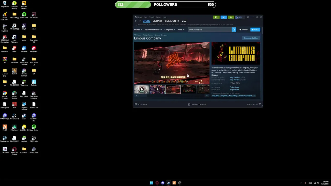Open Razer Cortex desktop icon
Viewport: 331px width, 186px height.
pyautogui.click(x=34, y=128)
